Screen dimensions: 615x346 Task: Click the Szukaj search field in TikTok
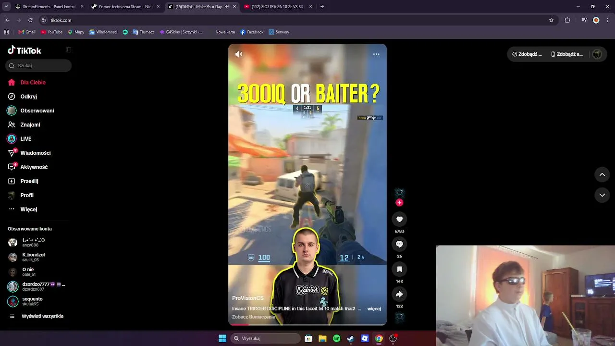38,66
